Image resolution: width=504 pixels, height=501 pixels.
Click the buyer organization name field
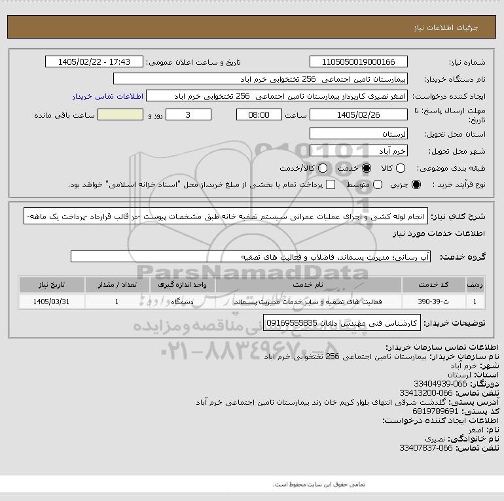[x=261, y=79]
